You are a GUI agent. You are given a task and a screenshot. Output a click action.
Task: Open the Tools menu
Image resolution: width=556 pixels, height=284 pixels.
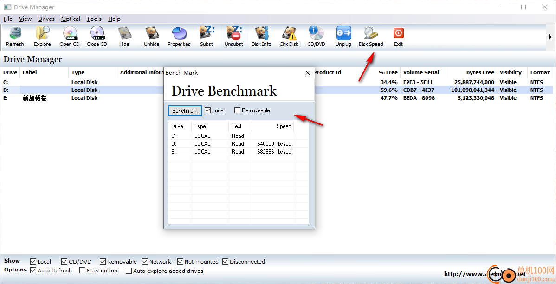pyautogui.click(x=94, y=19)
